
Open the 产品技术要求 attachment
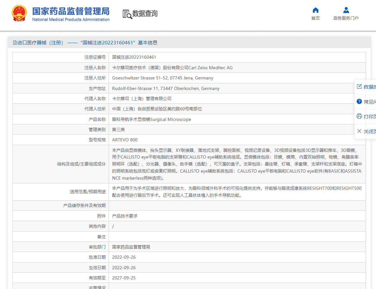tap(125, 216)
